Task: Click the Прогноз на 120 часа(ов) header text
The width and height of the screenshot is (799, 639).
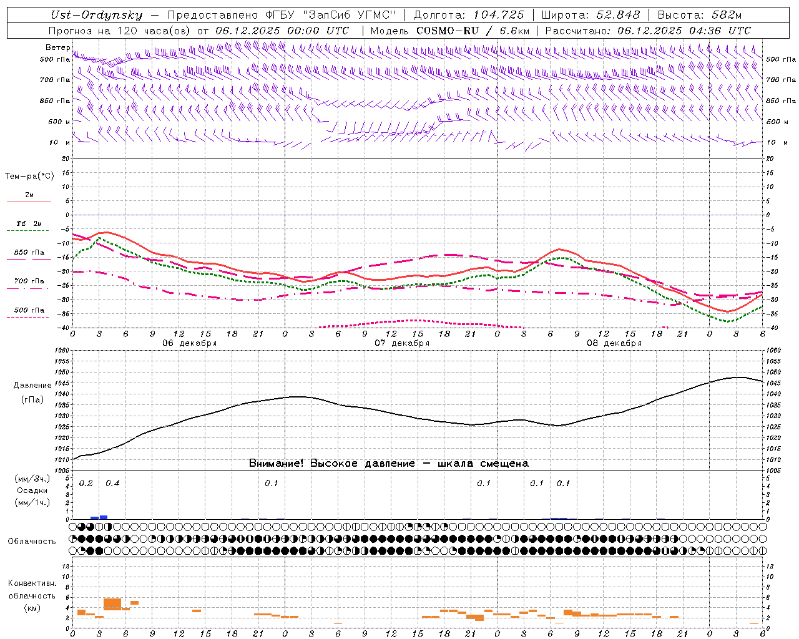Action: (x=120, y=31)
